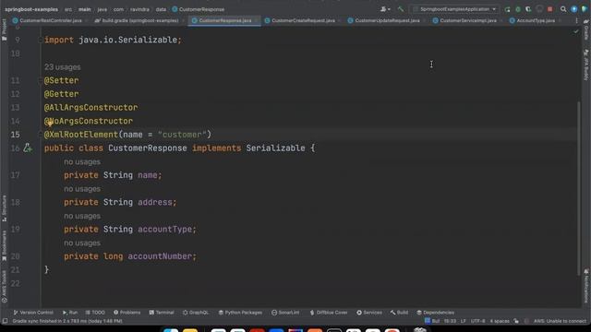Open Version Control tool window
Screen dimensions: 591x332
click(33, 313)
